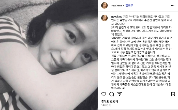Screen dimensions: 178x110
Task: Open comments via the speech bubble icon
Action: pos(112,94)
